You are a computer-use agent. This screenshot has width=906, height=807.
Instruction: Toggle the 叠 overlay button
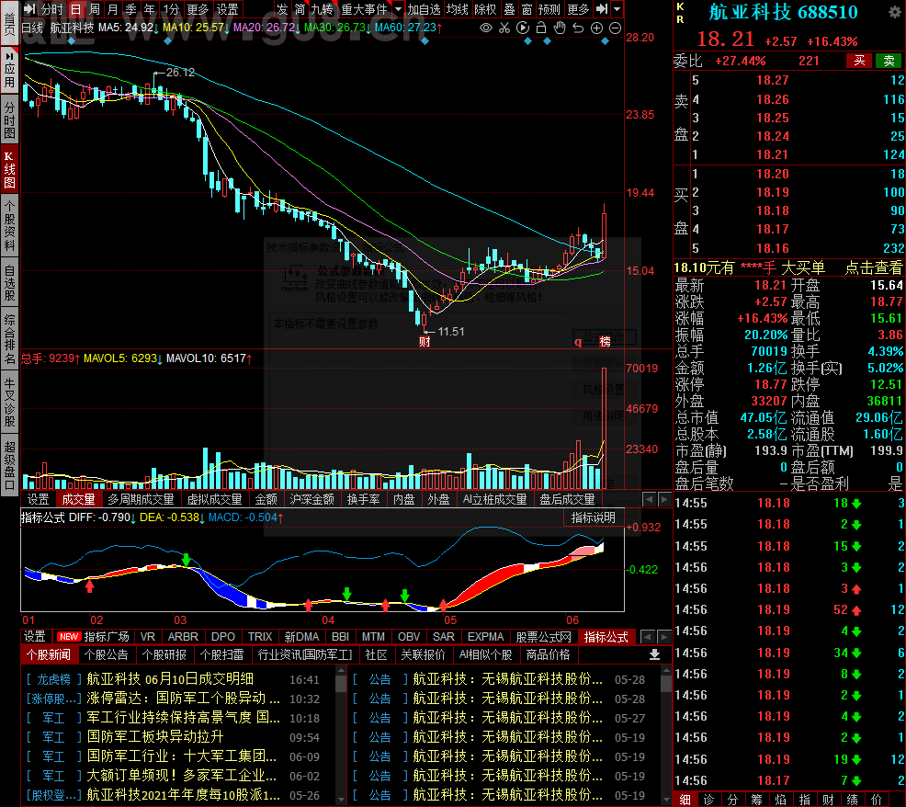pyautogui.click(x=509, y=9)
